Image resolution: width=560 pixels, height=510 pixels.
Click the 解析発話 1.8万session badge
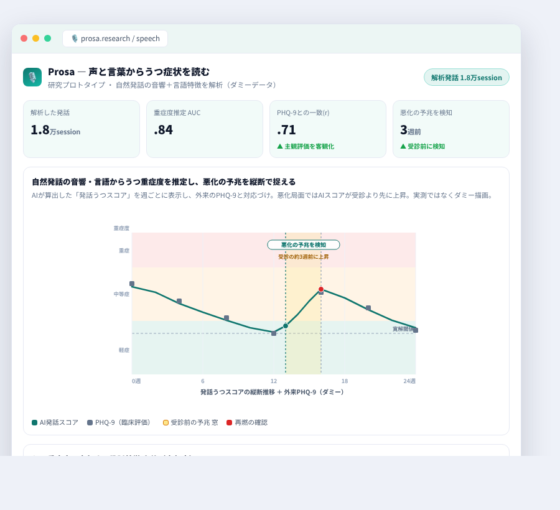467,78
